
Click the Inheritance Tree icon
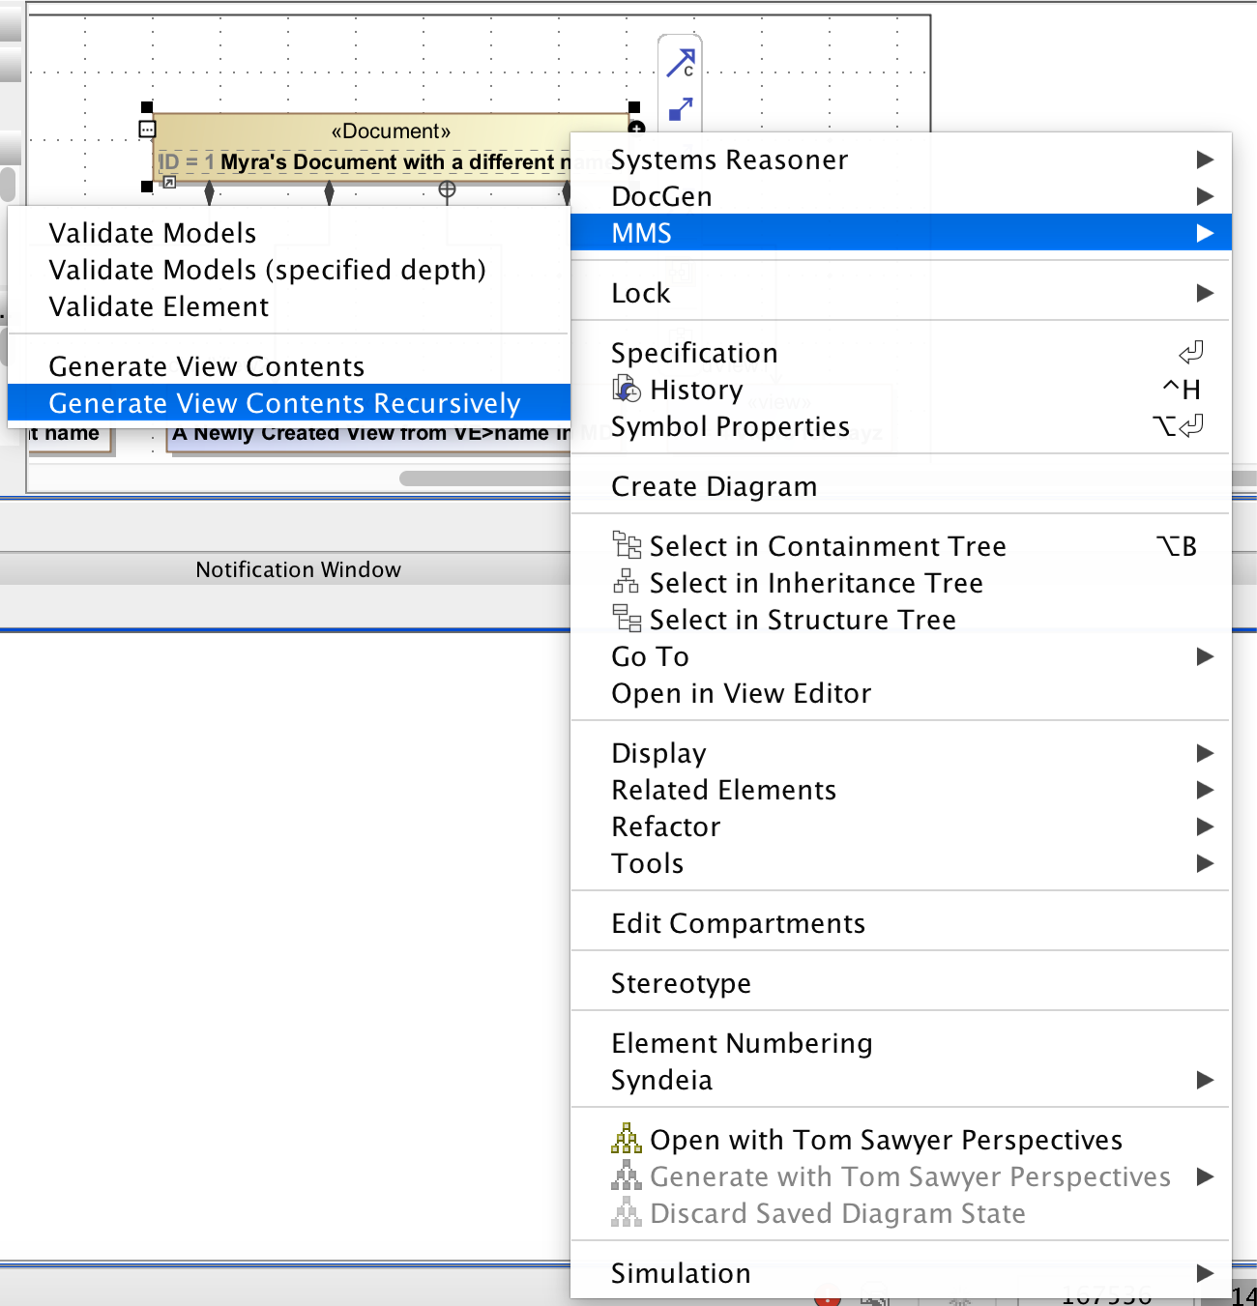[x=627, y=582]
